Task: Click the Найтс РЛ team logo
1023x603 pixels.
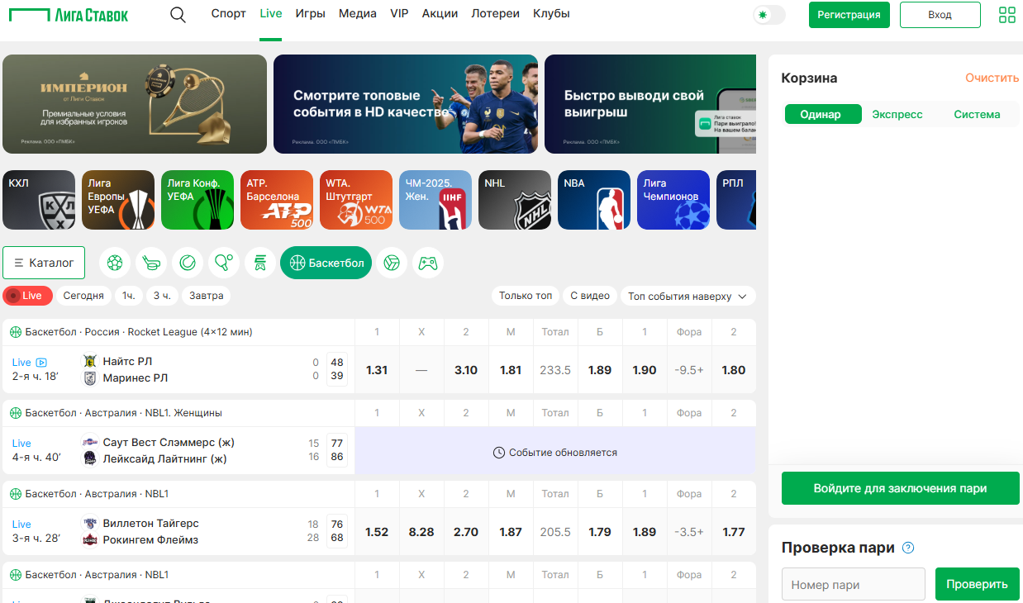Action: (x=90, y=362)
